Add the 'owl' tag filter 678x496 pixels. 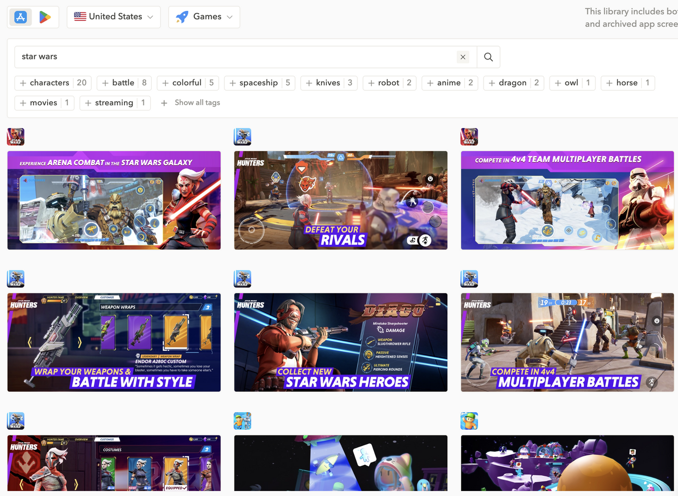pos(572,83)
